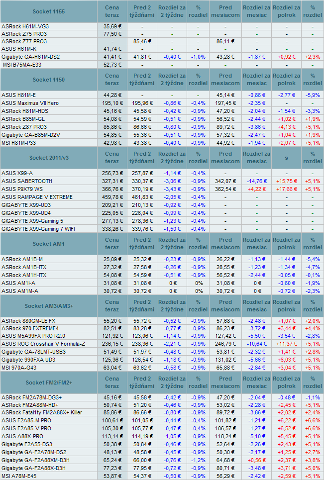
Task: Click the 25,09 € current price cell
Action: [x=112, y=259]
